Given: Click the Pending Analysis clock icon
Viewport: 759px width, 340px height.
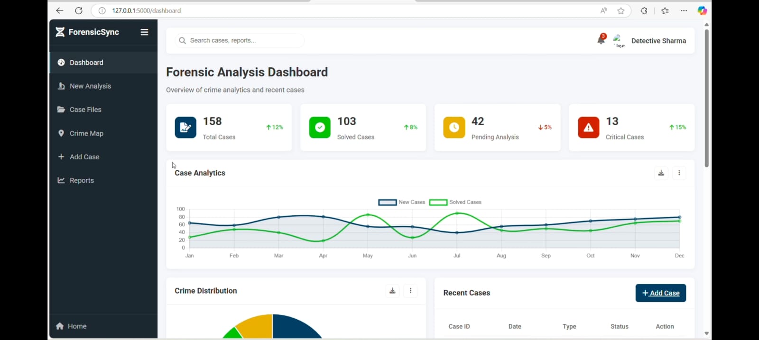Looking at the screenshot, I should 454,128.
